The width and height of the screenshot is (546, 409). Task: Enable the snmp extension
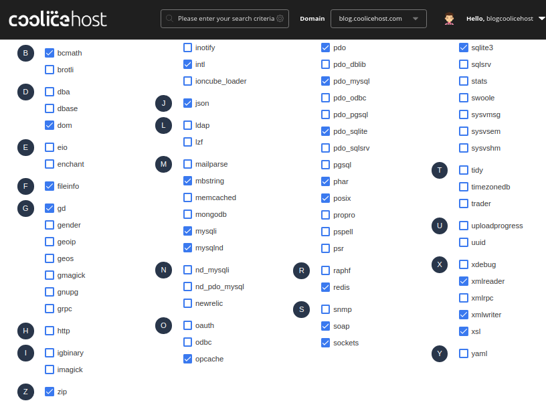tap(326, 309)
